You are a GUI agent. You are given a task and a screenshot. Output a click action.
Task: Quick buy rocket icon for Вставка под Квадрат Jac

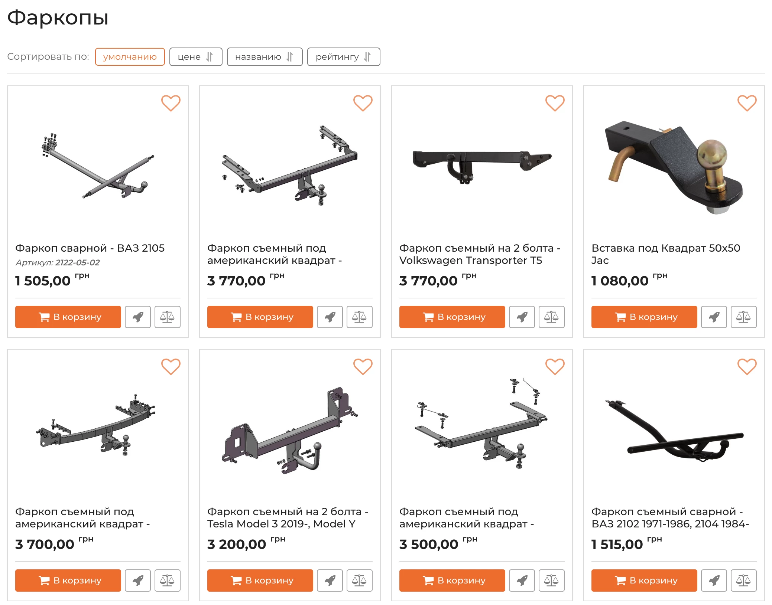point(714,317)
